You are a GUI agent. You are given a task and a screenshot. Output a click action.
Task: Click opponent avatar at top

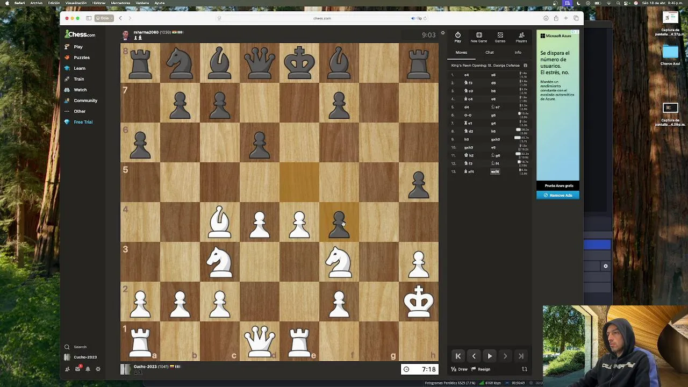click(x=126, y=35)
